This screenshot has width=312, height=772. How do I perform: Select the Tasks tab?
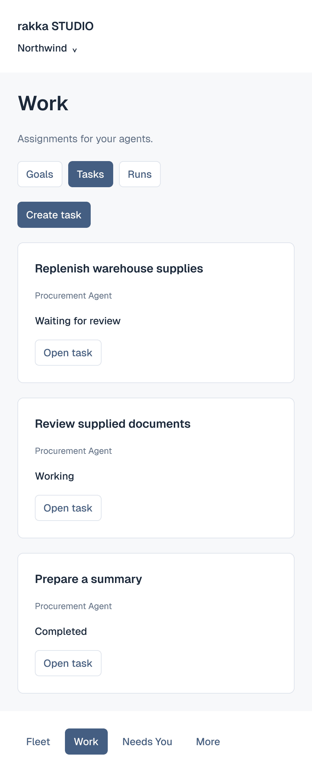tap(91, 174)
